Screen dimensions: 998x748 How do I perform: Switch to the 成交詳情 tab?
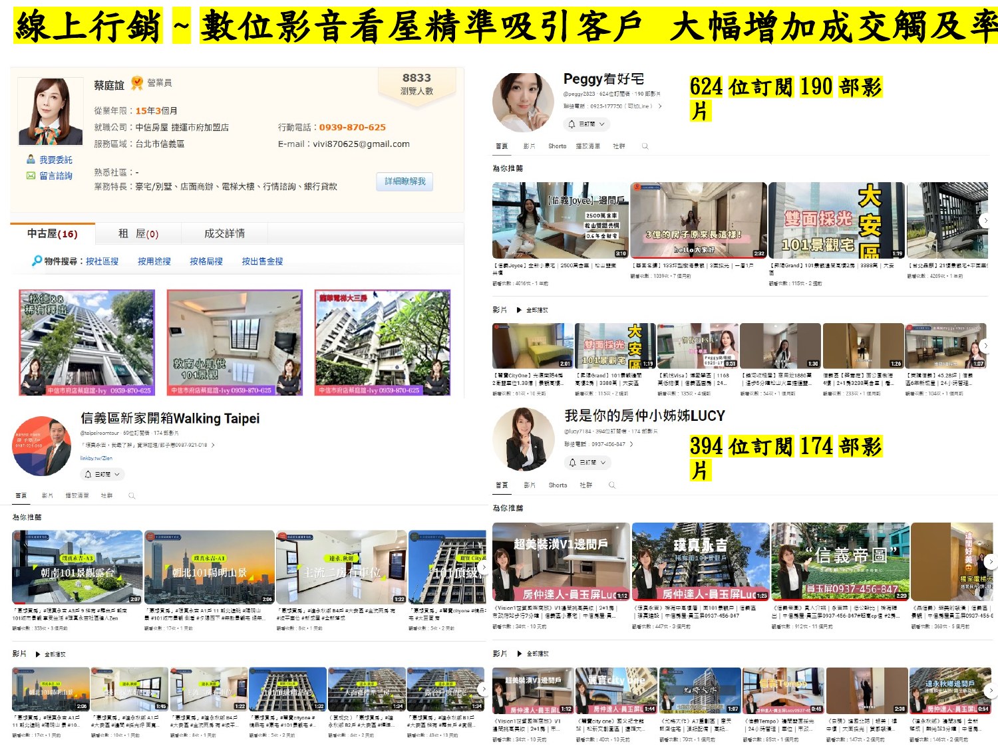pyautogui.click(x=224, y=233)
